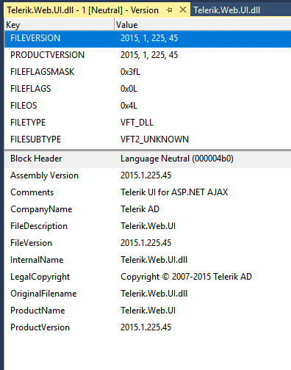Click ProductName value Telerik.Web.UI
The image size is (291, 370).
pos(148,311)
